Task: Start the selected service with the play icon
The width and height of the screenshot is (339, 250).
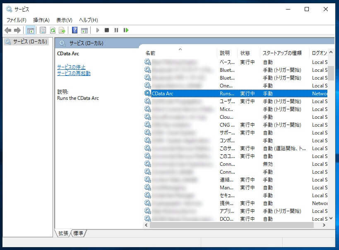Action: click(97, 30)
